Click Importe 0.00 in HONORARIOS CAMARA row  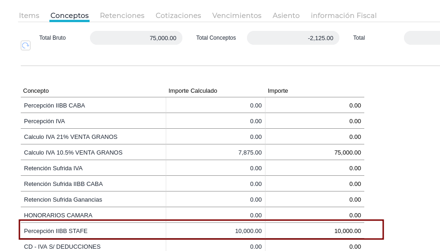(x=315, y=215)
